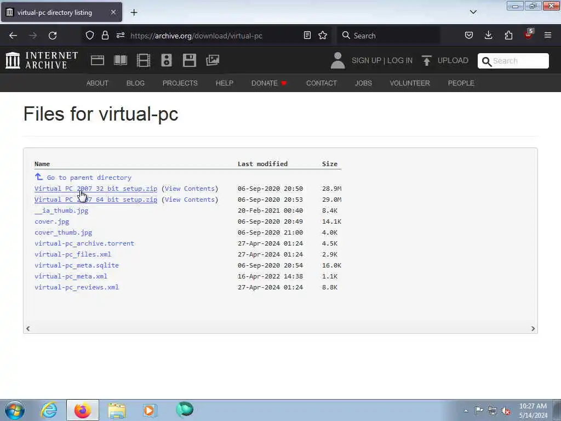Open the Software floppy disk icon

(x=189, y=60)
